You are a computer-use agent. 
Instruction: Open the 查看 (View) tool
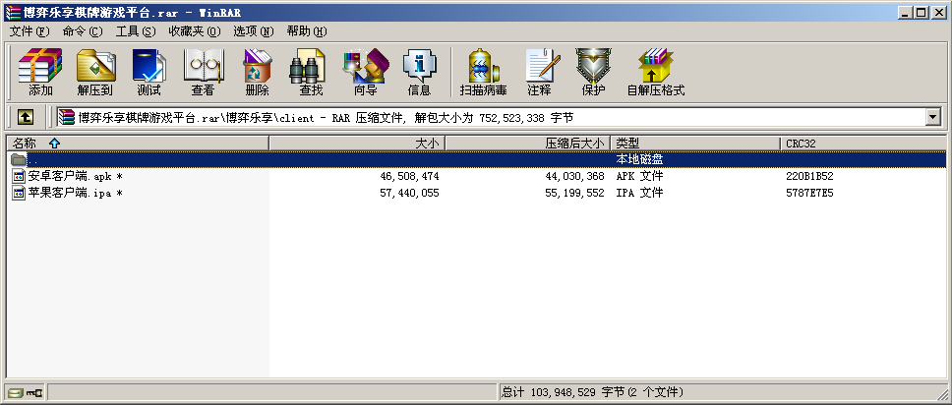click(203, 73)
